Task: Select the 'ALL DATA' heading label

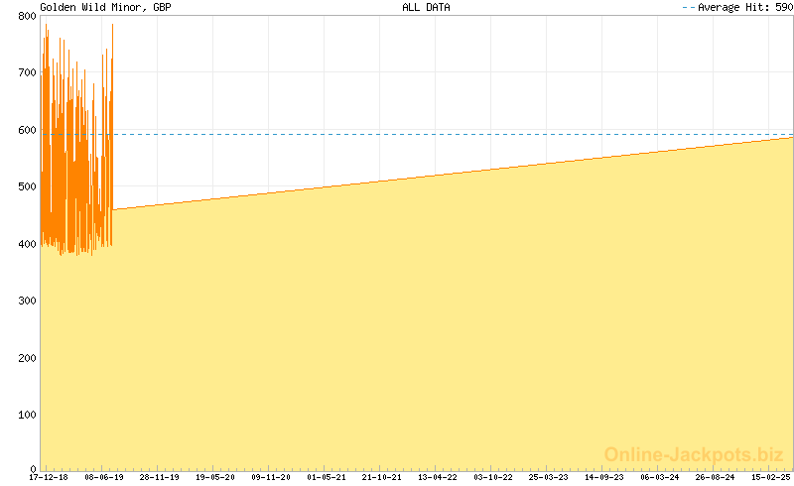Action: [x=427, y=7]
